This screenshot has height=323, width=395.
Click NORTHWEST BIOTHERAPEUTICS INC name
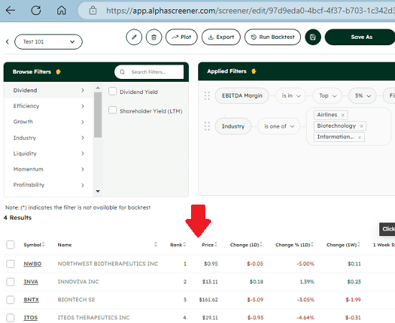click(108, 263)
